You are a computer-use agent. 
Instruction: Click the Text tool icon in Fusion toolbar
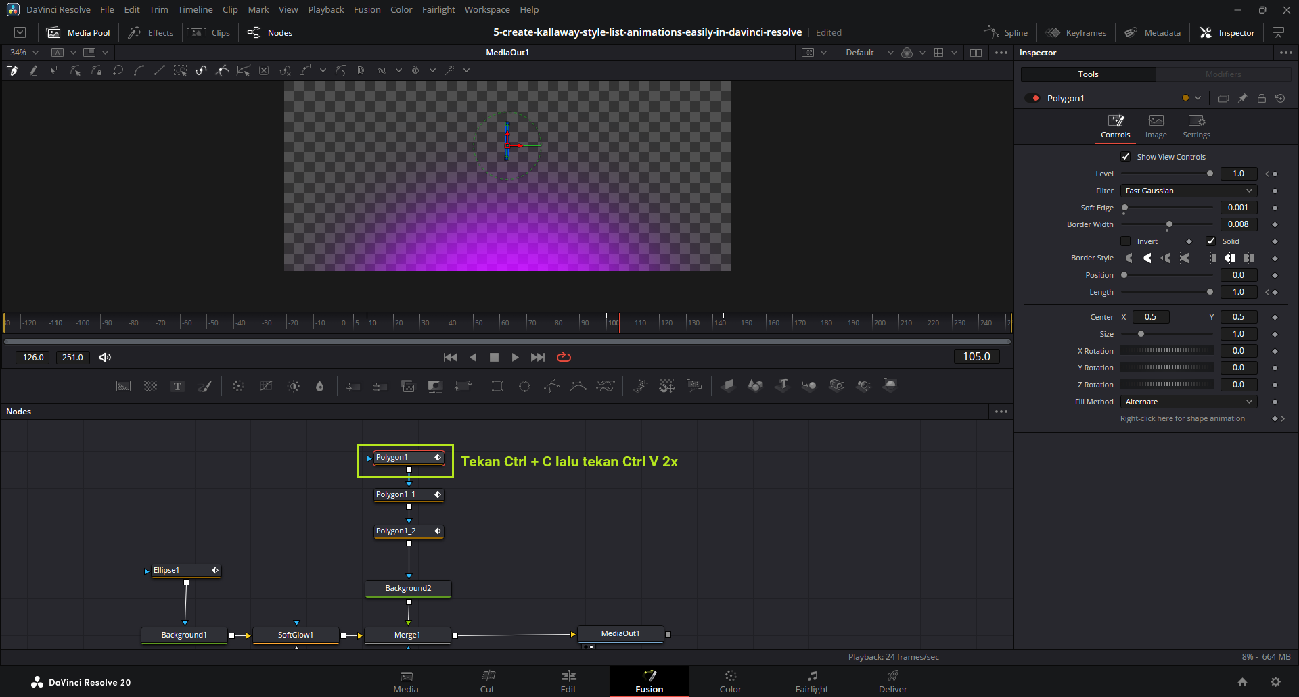177,386
